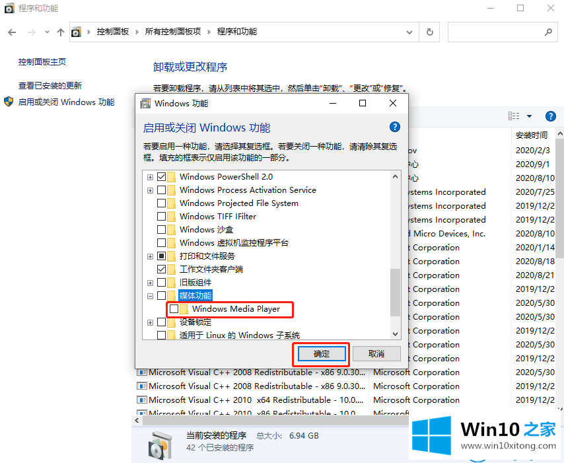Refresh the Programs and Features view
The image size is (564, 463).
coord(429,32)
